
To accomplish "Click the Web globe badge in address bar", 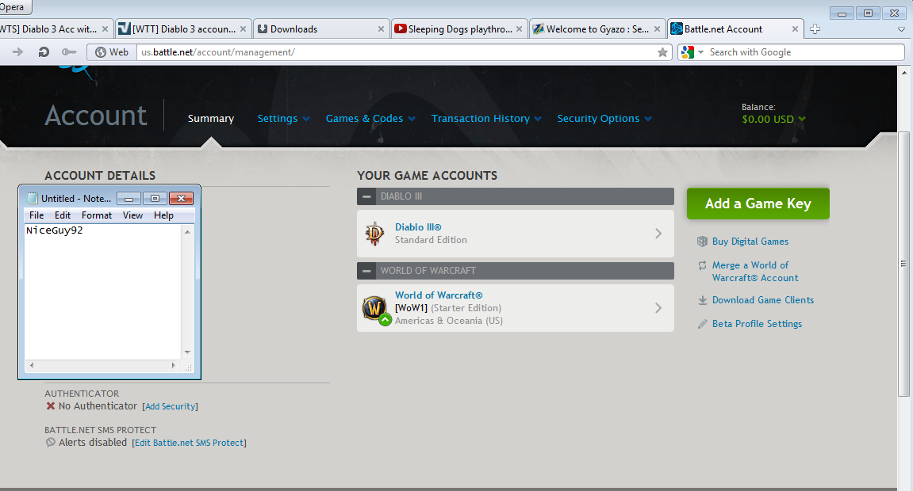I will [112, 52].
